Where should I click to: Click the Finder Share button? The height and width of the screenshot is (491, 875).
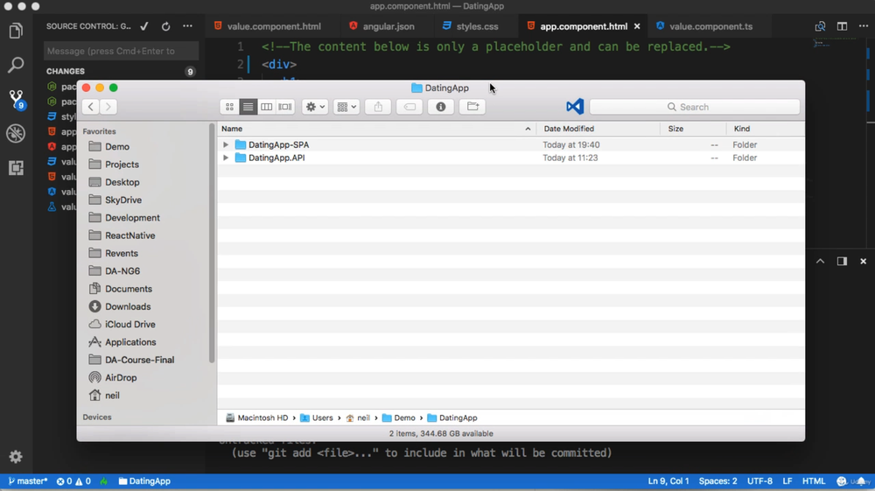click(378, 107)
